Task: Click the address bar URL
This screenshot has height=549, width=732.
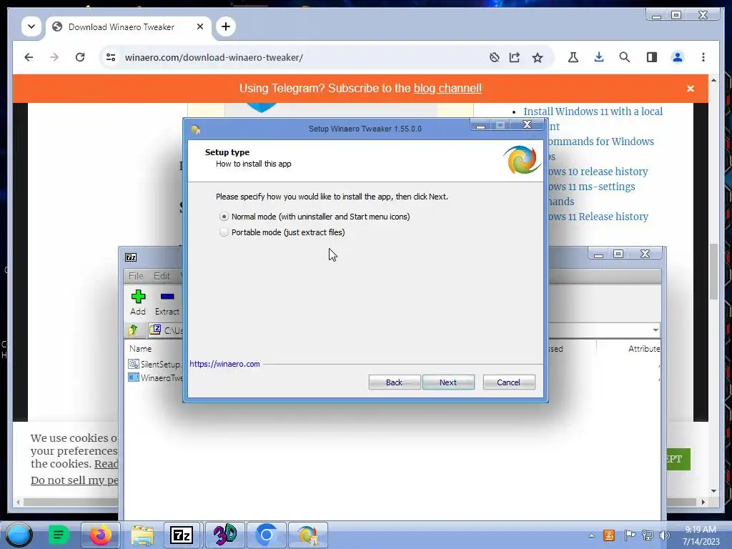Action: [214, 57]
